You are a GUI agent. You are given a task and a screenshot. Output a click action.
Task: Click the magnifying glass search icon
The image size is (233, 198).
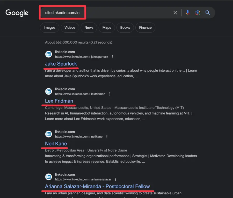coord(208,12)
